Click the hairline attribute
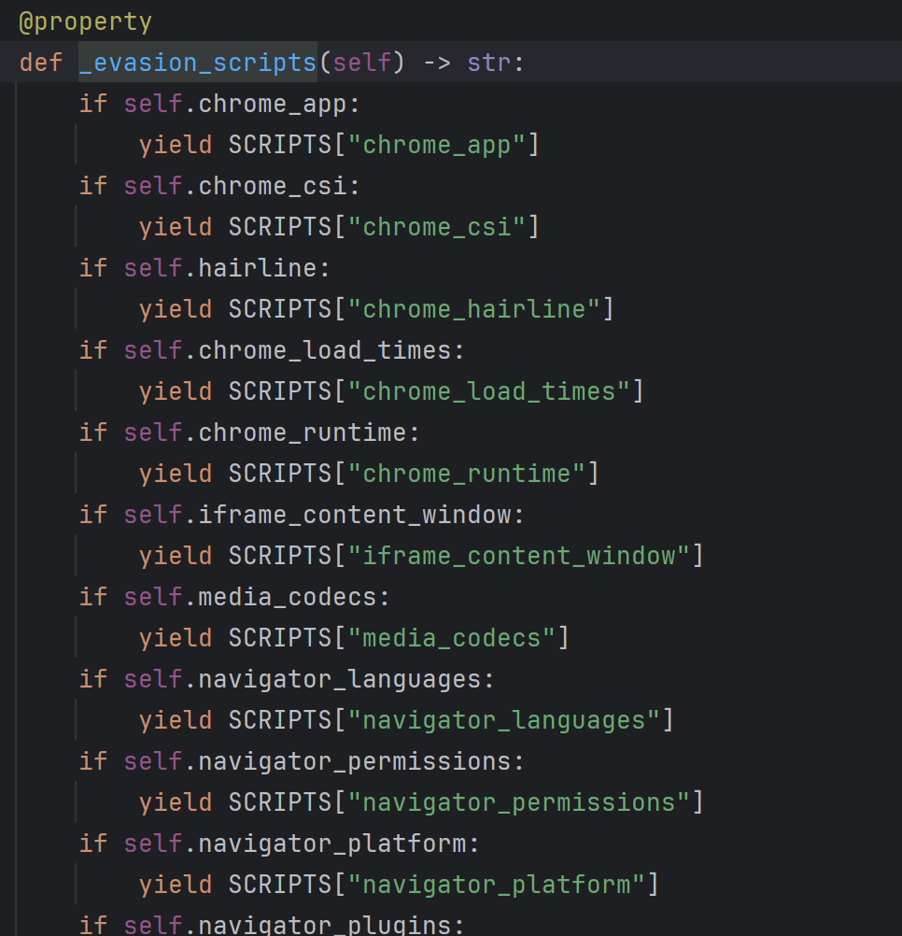 click(x=257, y=268)
